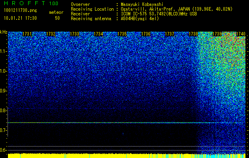Click the 1735 time marker
Viewport: 249px width, 158px height.
coord(122,34)
